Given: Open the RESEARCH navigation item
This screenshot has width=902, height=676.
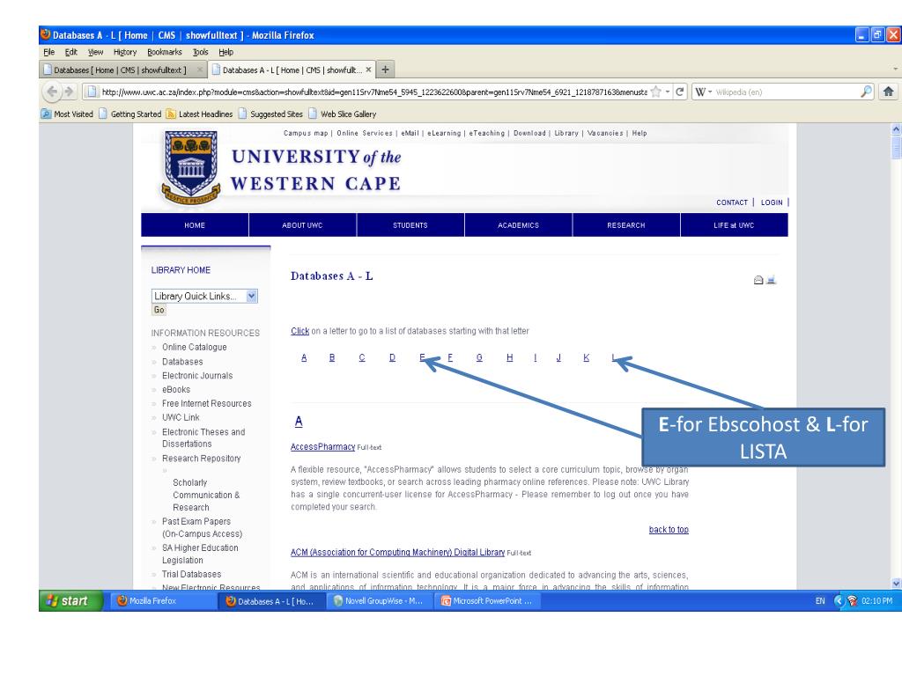Looking at the screenshot, I should [626, 225].
